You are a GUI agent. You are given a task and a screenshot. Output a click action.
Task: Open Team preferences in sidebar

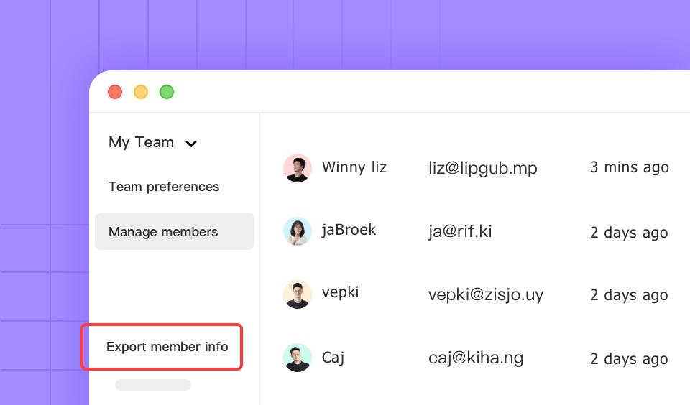164,187
